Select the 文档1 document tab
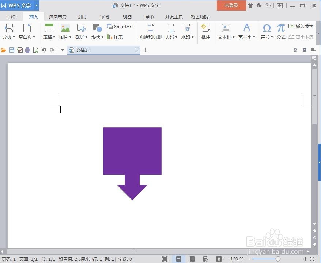The height and width of the screenshot is (263, 321). [x=103, y=50]
